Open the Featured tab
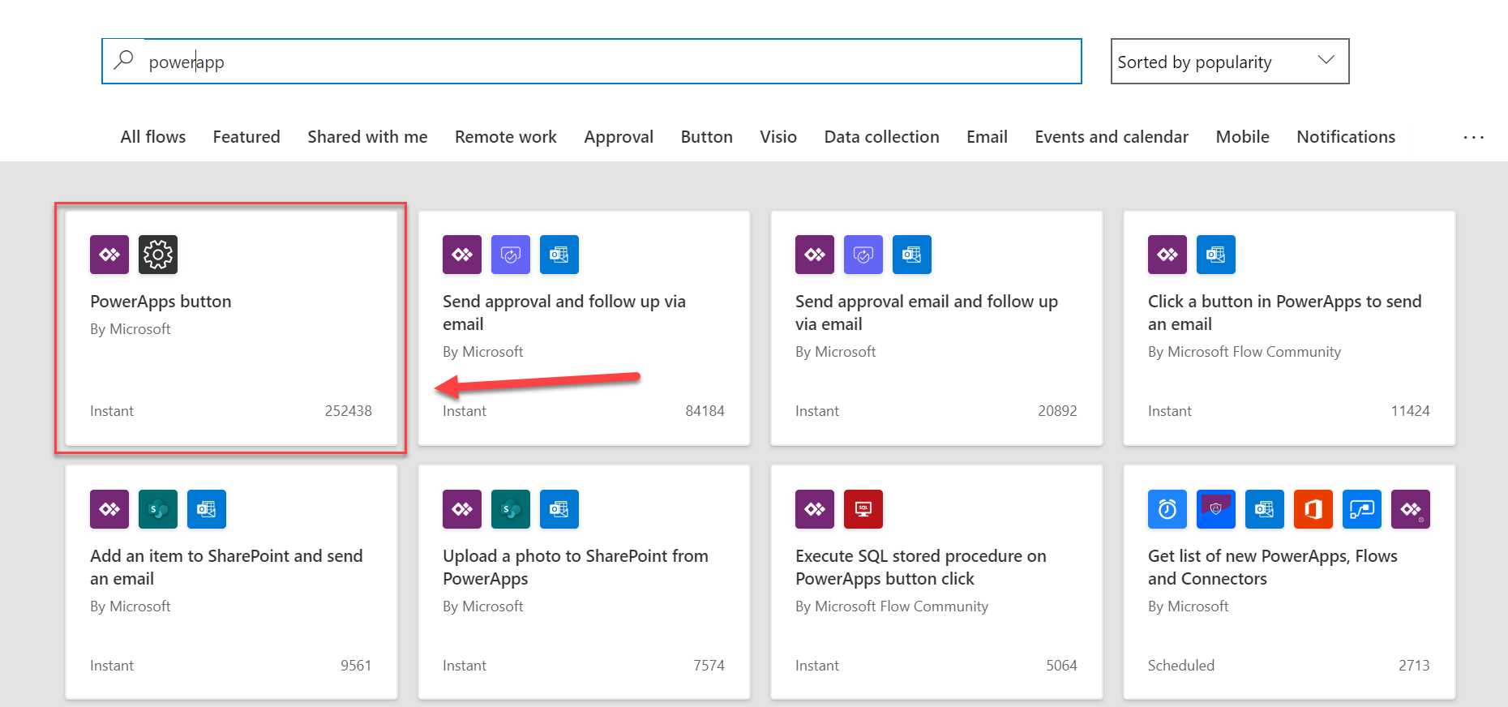The image size is (1508, 707). coord(246,137)
